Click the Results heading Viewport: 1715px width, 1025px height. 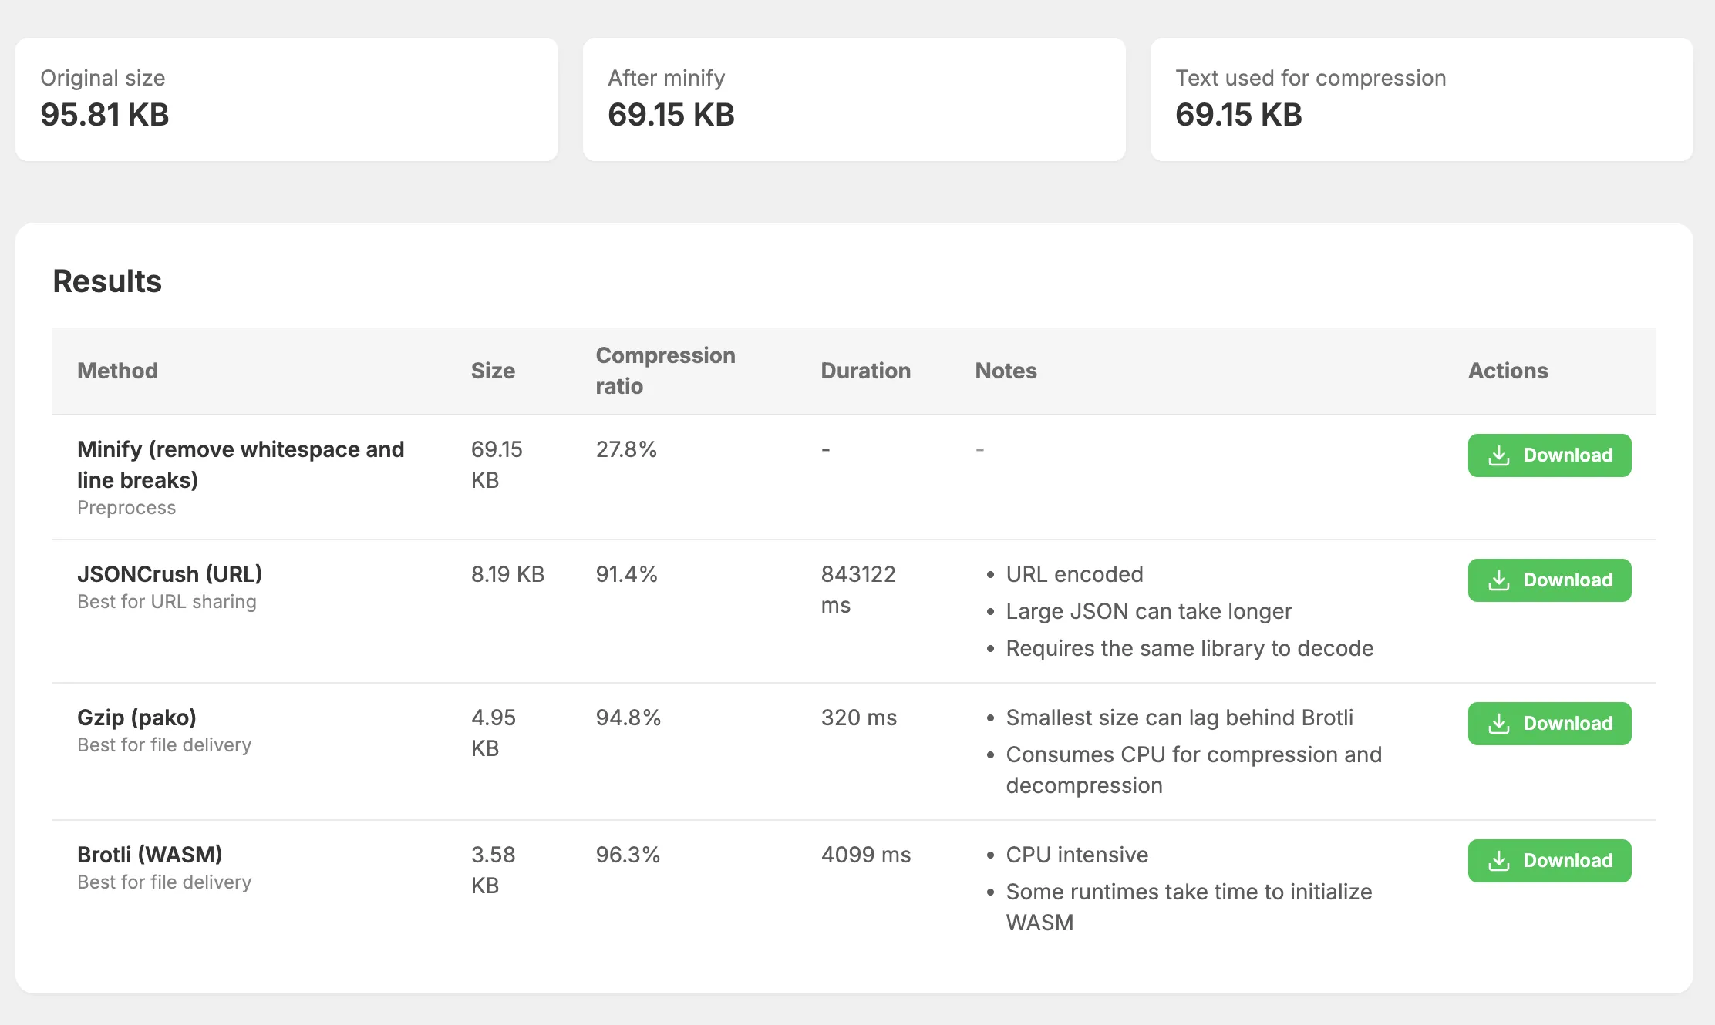tap(107, 281)
